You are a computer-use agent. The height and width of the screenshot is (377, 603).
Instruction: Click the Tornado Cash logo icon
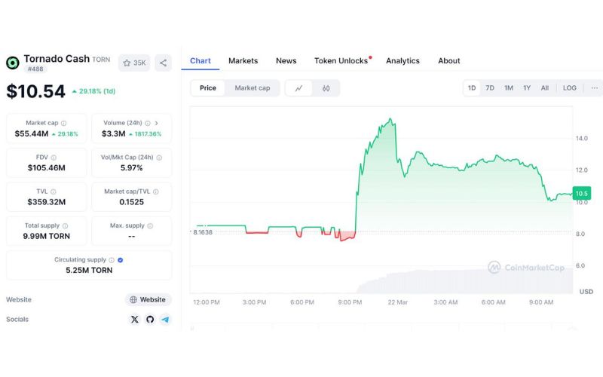pyautogui.click(x=13, y=63)
